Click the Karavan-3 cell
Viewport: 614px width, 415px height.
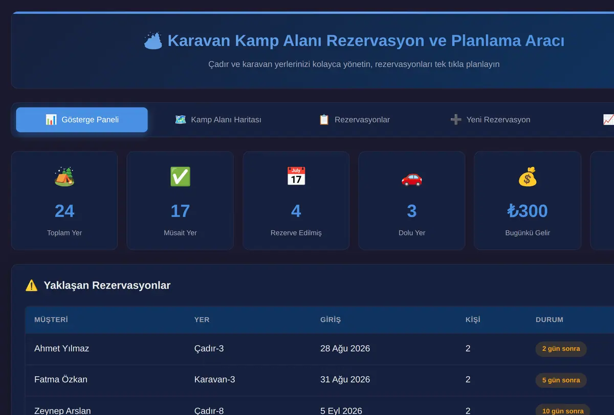point(215,380)
